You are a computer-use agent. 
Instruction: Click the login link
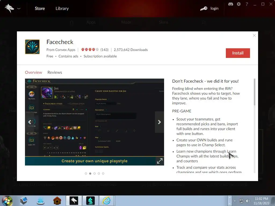(214, 8)
